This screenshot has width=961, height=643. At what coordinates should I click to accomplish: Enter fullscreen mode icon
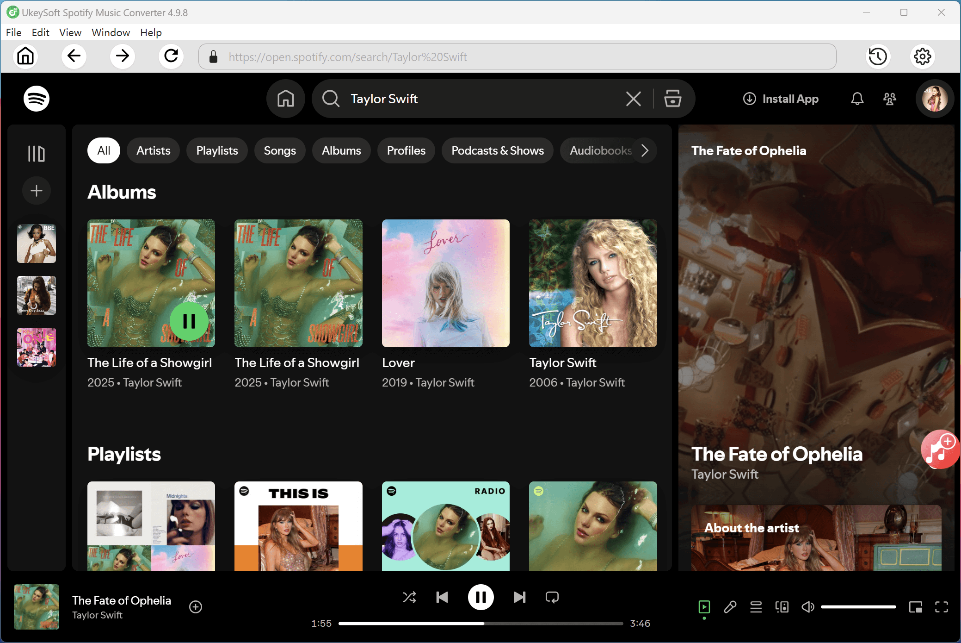942,607
